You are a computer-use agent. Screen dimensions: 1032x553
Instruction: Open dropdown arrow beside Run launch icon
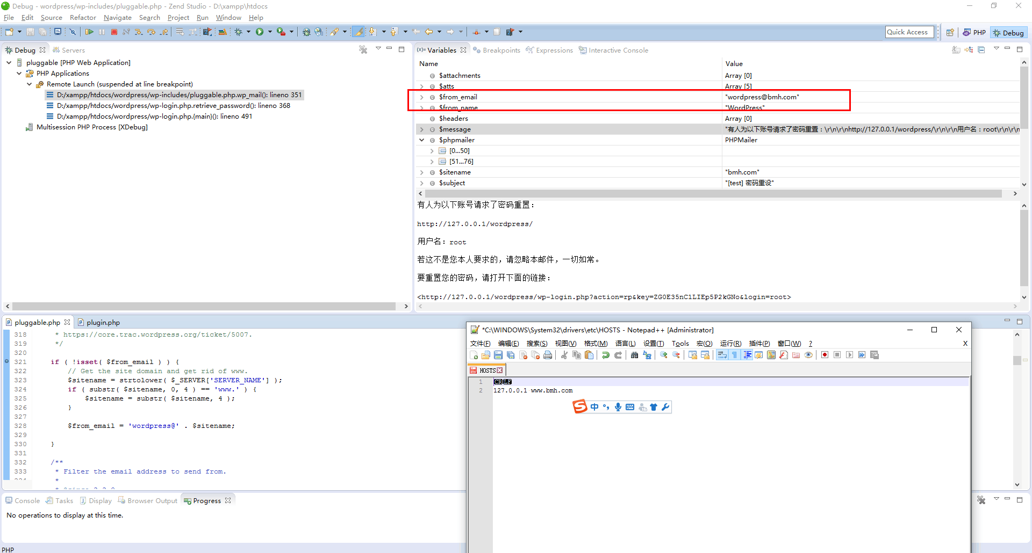point(270,32)
